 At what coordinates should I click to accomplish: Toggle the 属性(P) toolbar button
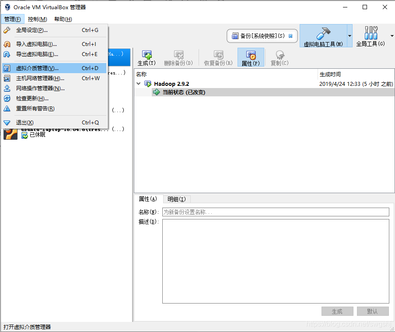pos(251,57)
